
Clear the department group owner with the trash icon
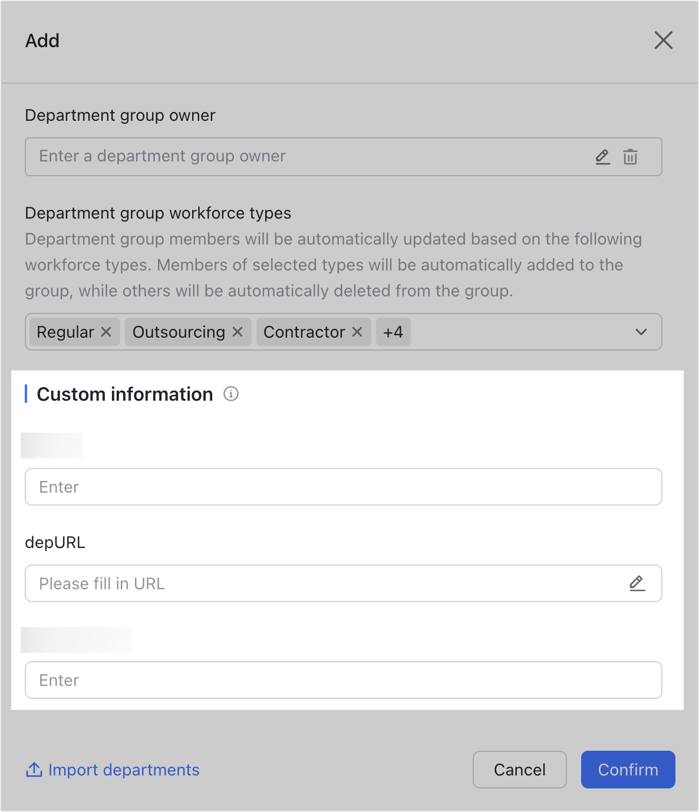click(630, 157)
